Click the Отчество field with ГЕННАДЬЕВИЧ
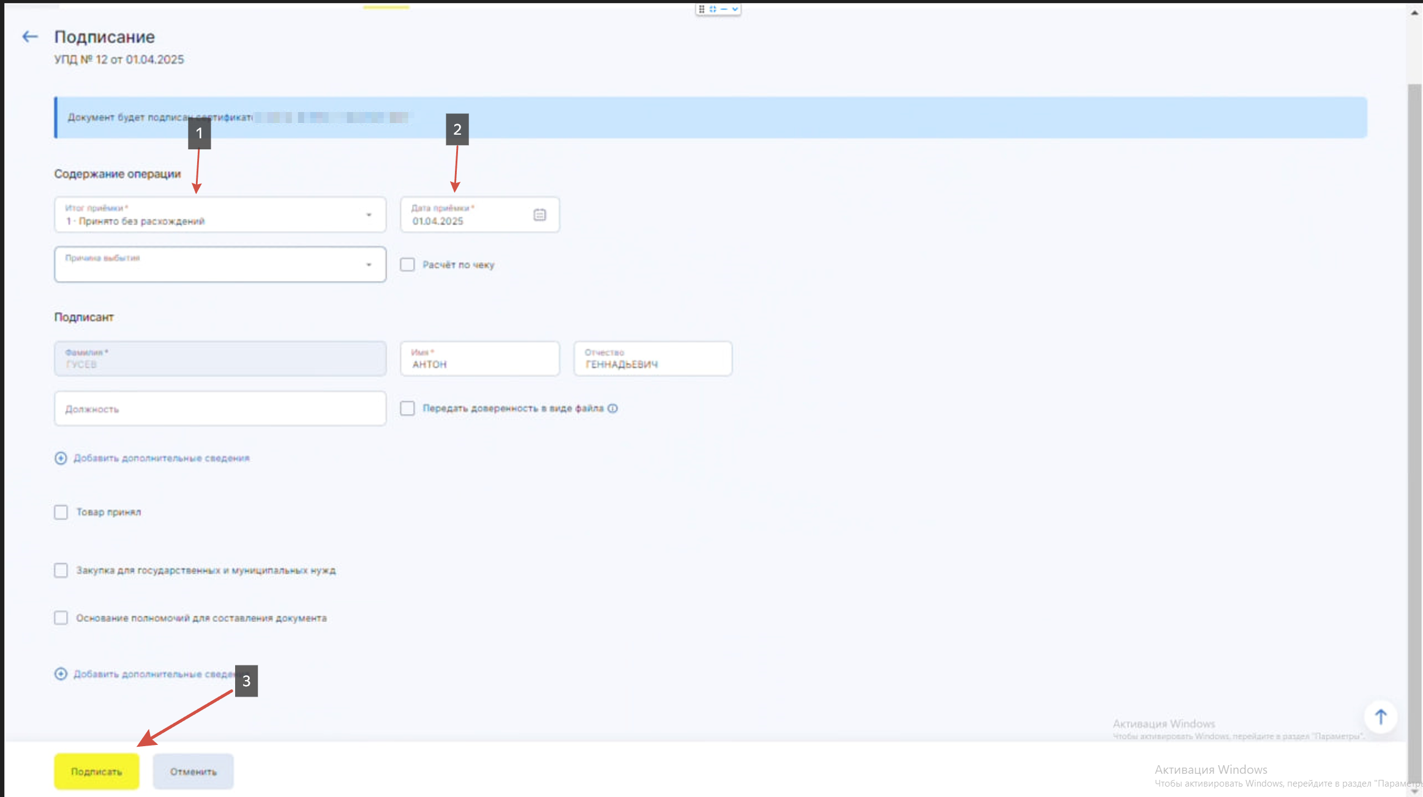 click(x=653, y=358)
